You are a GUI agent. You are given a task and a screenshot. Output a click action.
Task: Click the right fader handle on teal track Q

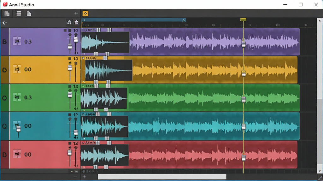76,132
